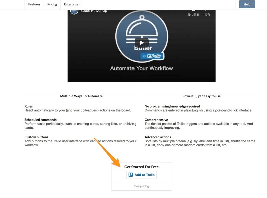Viewport: 267px width, 198px height.
Task: Open the See pricing link
Action: click(142, 186)
